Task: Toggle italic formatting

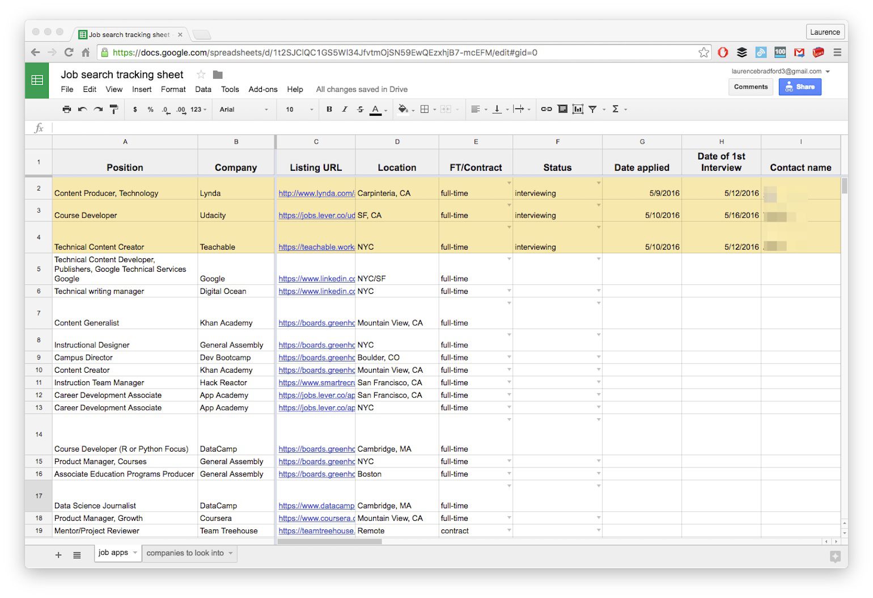Action: (x=345, y=110)
